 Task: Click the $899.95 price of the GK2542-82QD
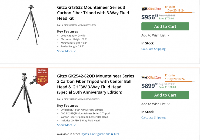click(150, 86)
